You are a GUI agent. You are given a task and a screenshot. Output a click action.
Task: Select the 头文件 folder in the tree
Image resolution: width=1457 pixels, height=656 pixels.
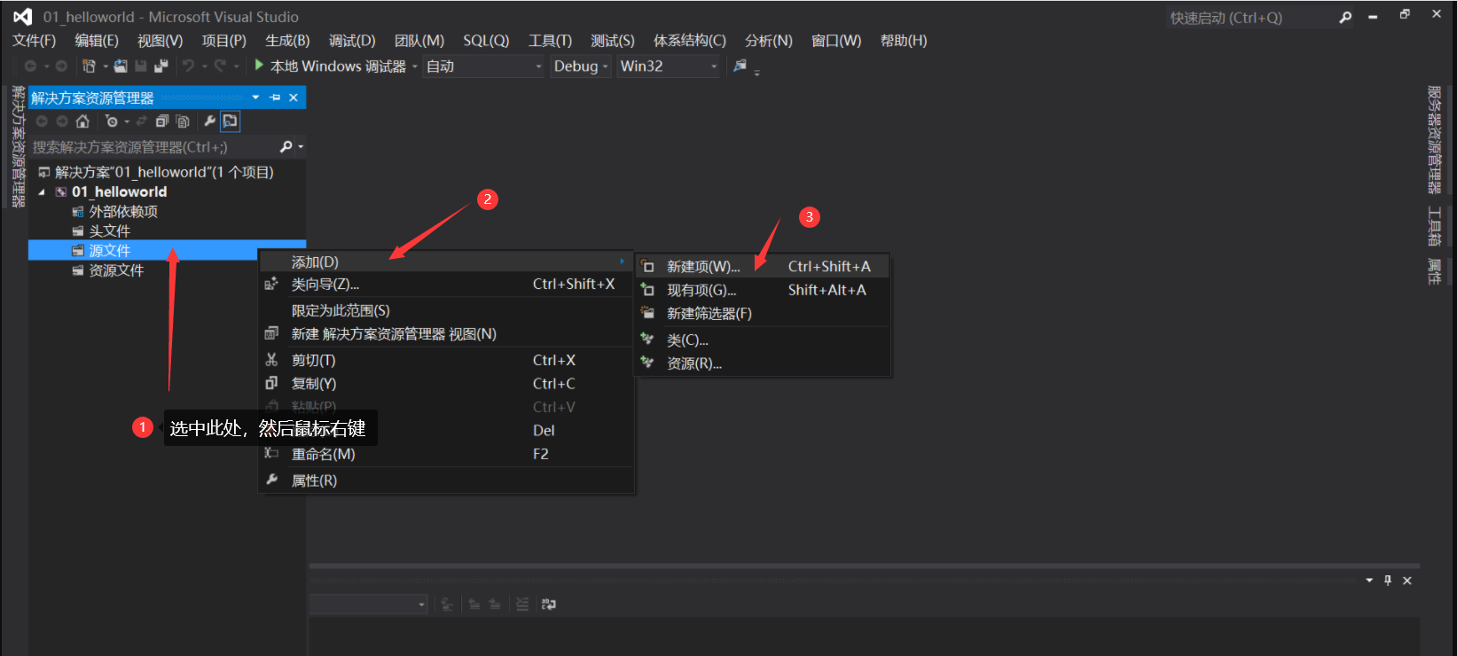point(109,231)
